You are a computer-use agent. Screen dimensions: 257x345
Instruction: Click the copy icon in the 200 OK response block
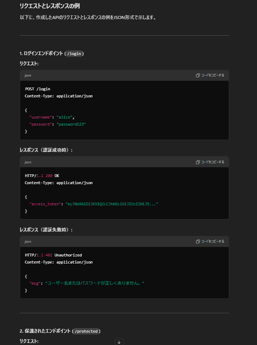(x=198, y=162)
